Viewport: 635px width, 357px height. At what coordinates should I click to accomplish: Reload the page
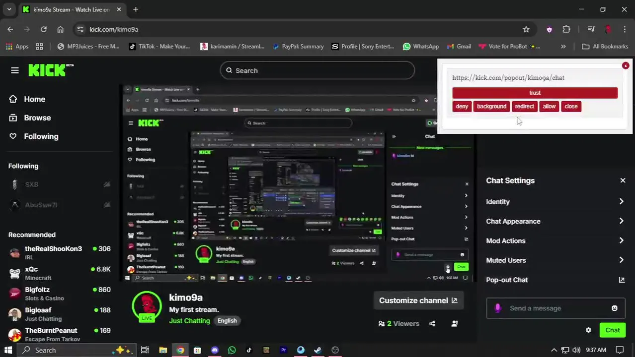point(44,29)
